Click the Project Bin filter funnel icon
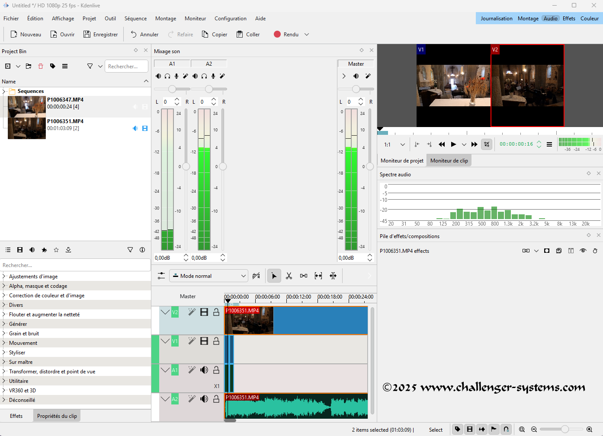603x436 pixels. click(90, 66)
